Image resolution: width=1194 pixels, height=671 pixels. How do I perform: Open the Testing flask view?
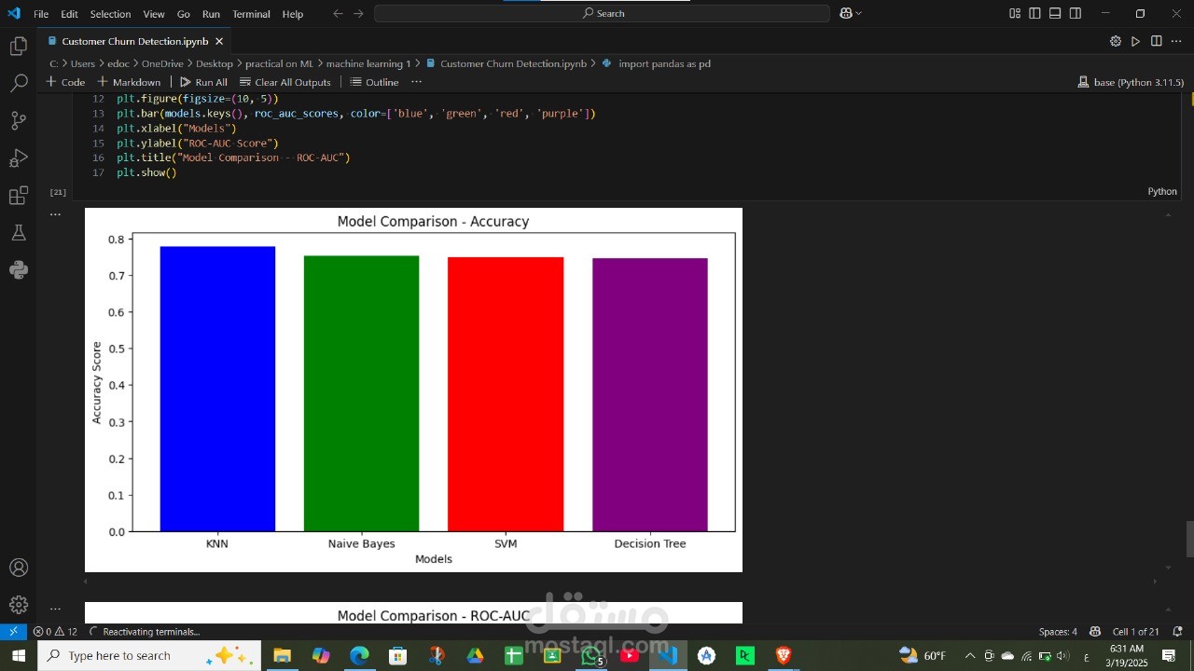[19, 233]
